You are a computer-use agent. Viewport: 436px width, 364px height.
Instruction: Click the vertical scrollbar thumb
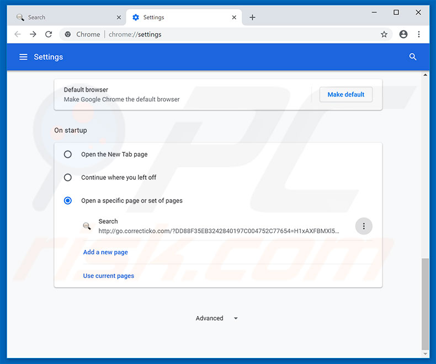pyautogui.click(x=425, y=304)
